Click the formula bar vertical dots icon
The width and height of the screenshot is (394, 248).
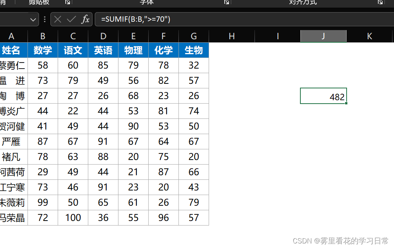[x=45, y=19]
